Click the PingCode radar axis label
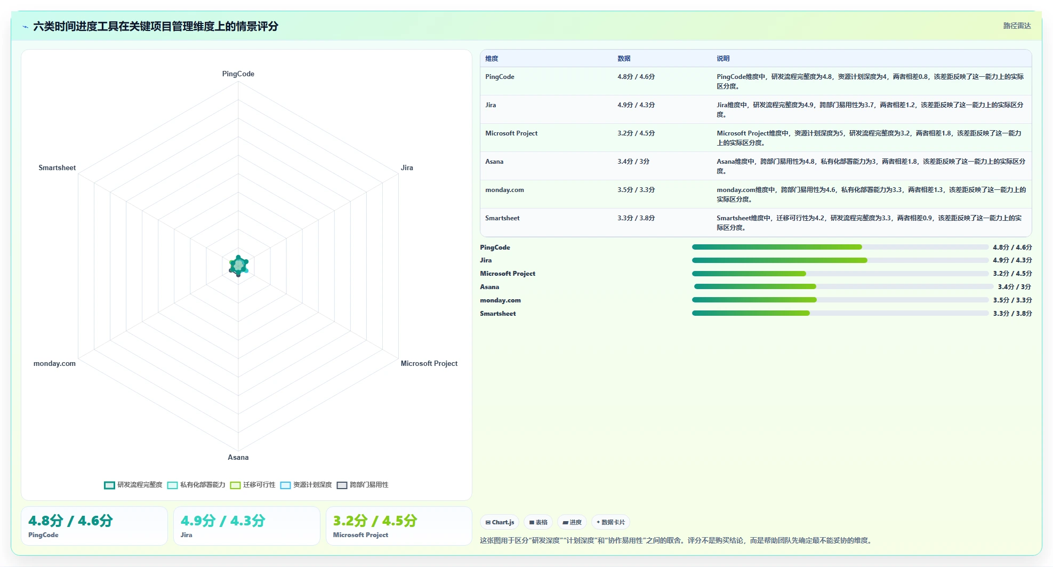 point(238,74)
